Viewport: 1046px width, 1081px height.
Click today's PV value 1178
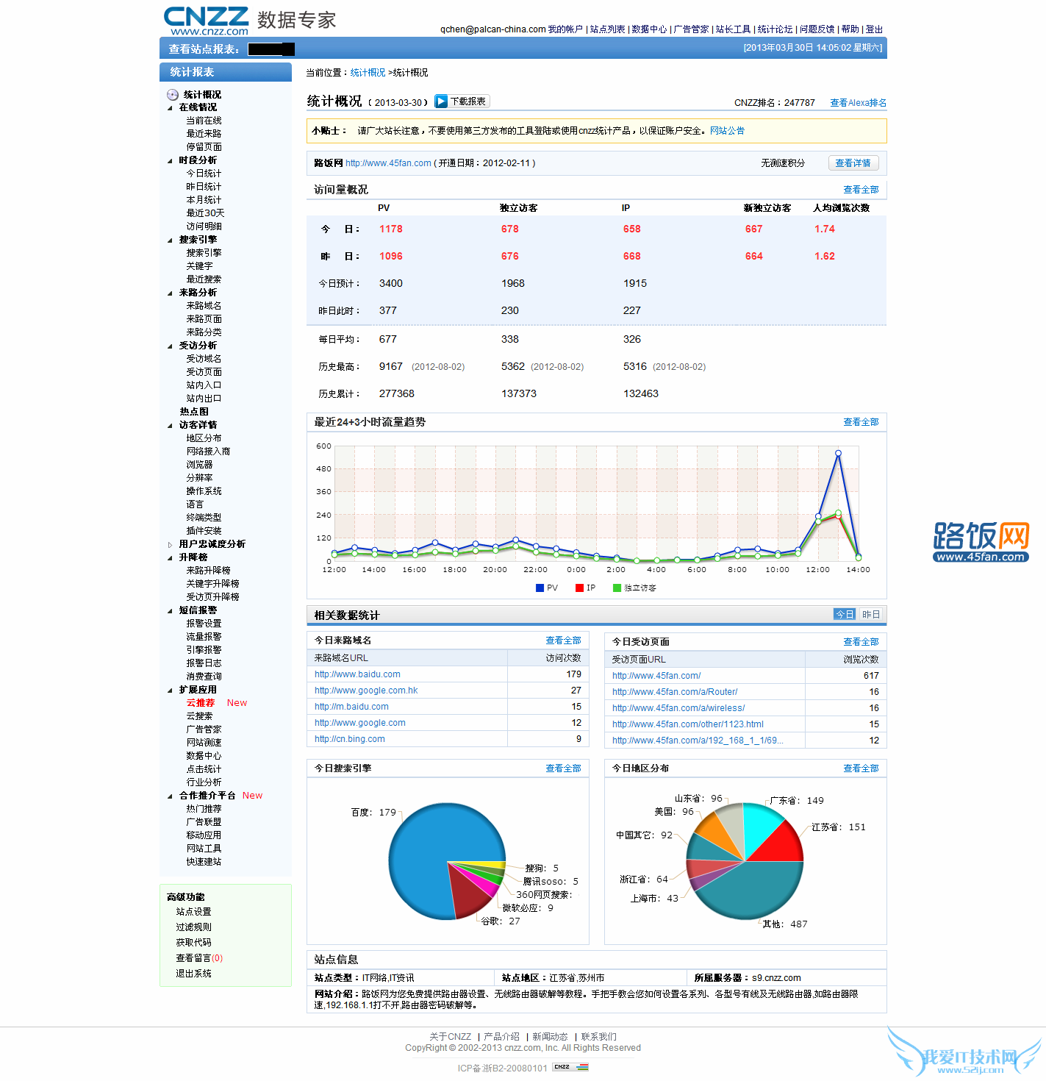click(x=391, y=229)
